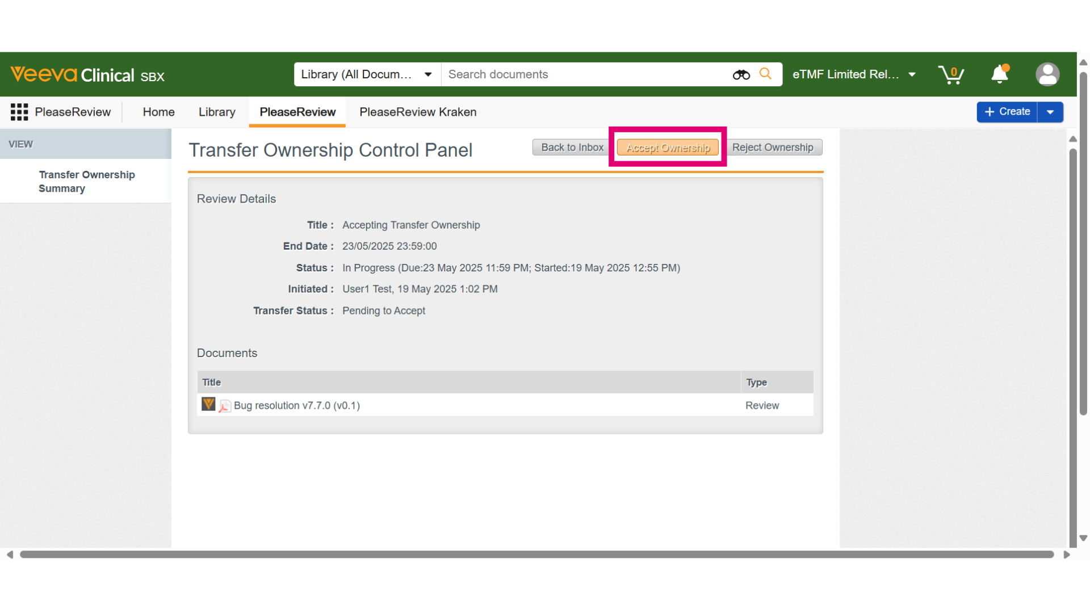Switch to the Library tab
1090x613 pixels.
[217, 112]
